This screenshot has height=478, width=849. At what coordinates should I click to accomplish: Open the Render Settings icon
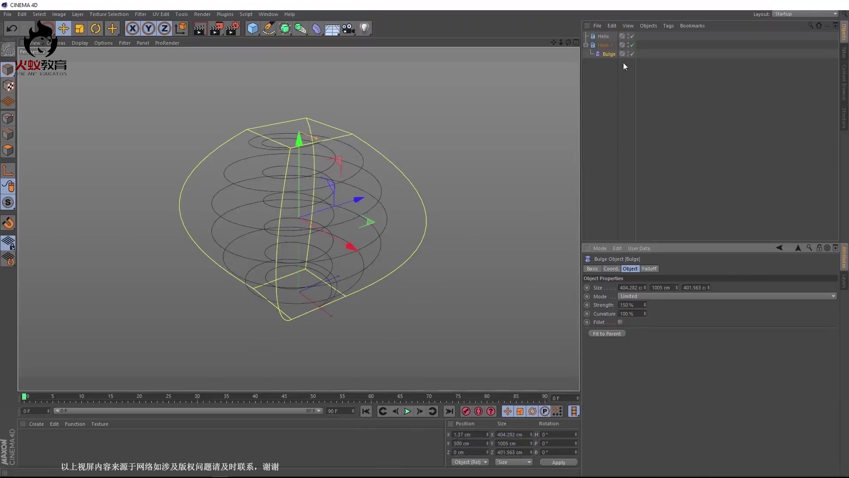coord(233,29)
